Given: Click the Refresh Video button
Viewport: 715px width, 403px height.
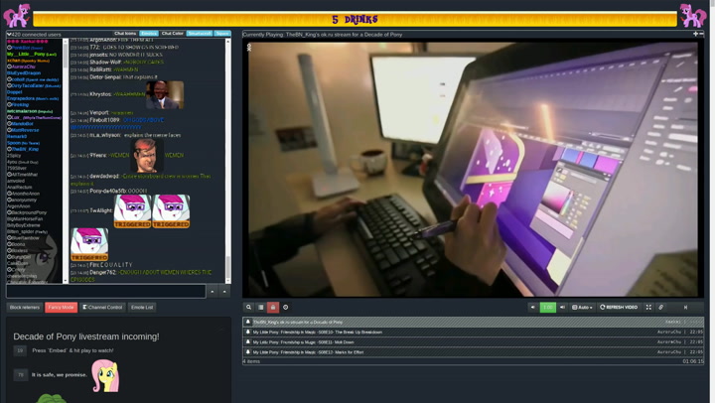Looking at the screenshot, I should 620,308.
